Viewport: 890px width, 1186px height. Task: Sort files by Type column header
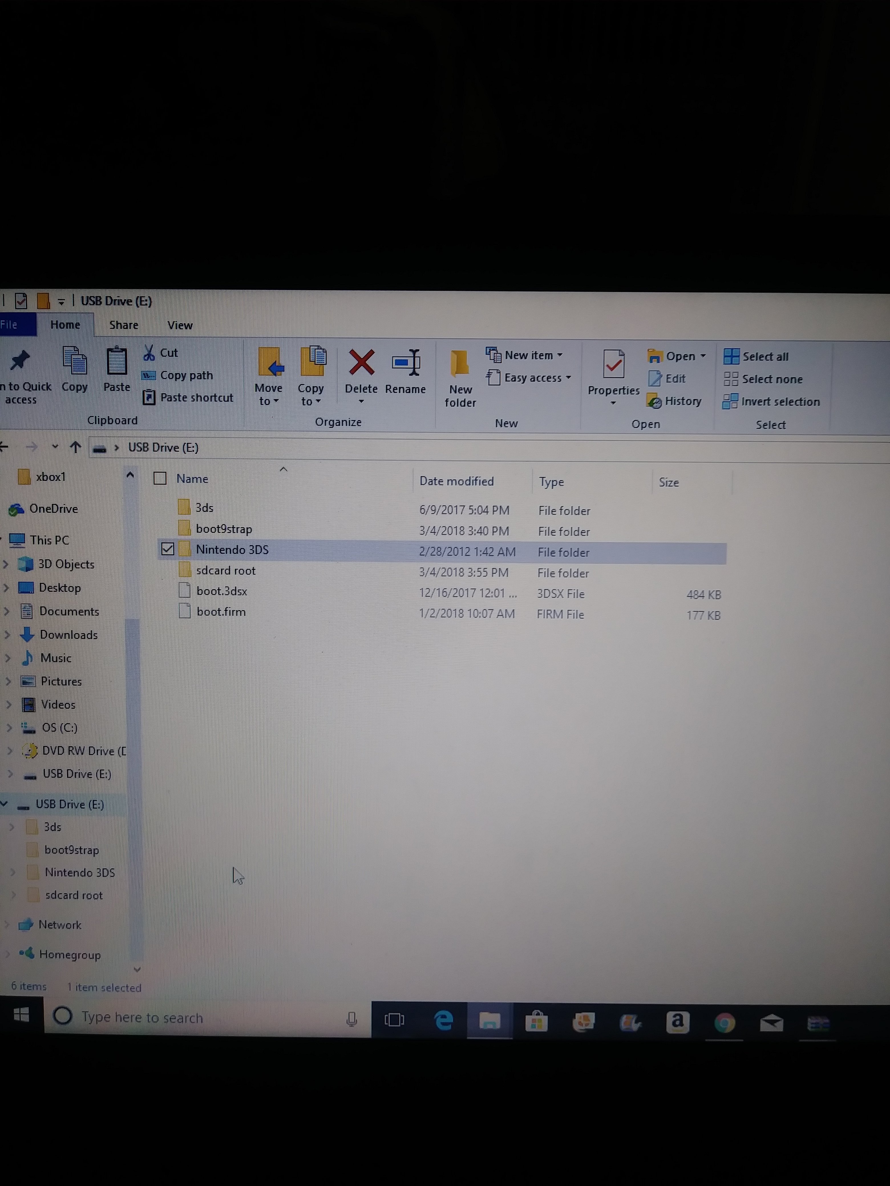(551, 482)
